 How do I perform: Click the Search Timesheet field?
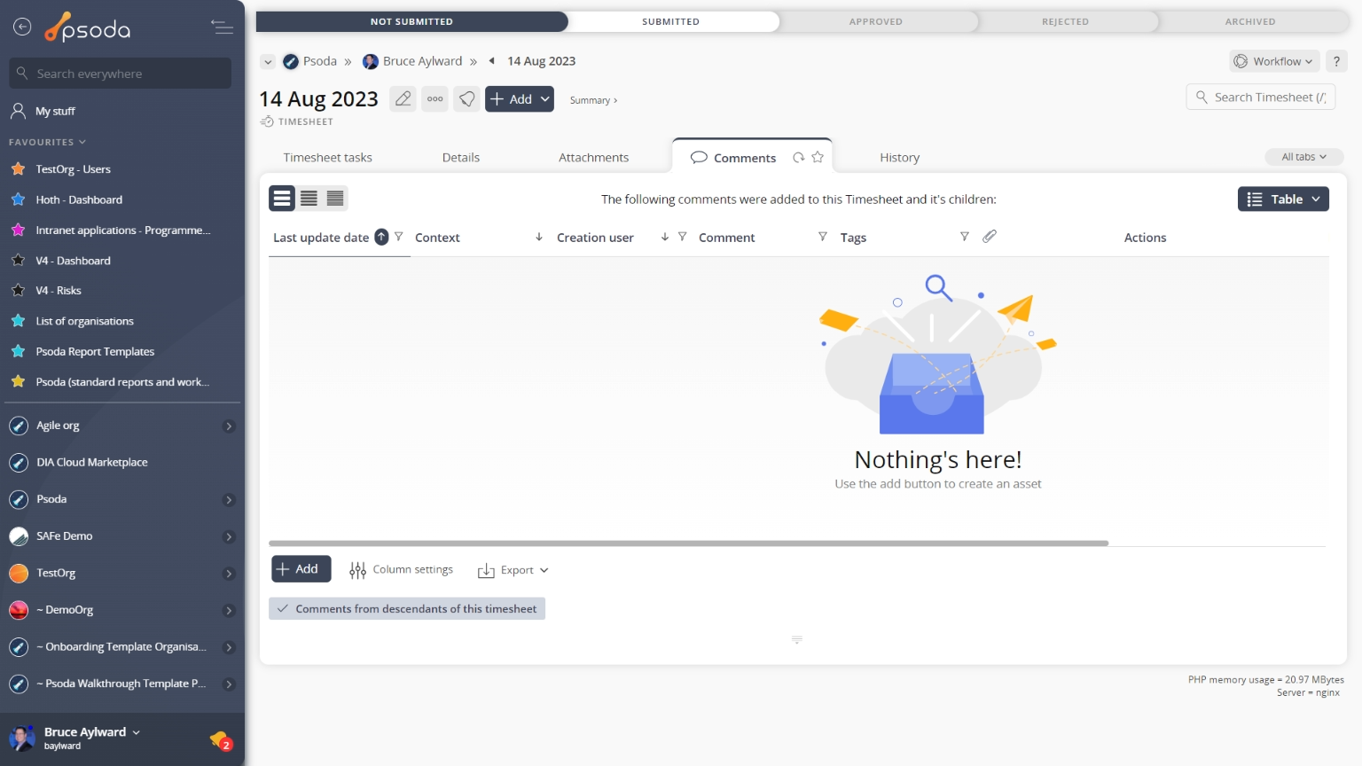point(1261,98)
